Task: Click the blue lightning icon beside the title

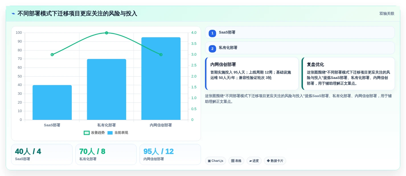Action: pos(13,14)
